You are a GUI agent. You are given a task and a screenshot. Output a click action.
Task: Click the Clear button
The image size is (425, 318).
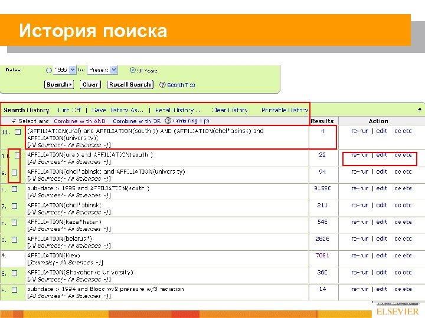(x=90, y=84)
